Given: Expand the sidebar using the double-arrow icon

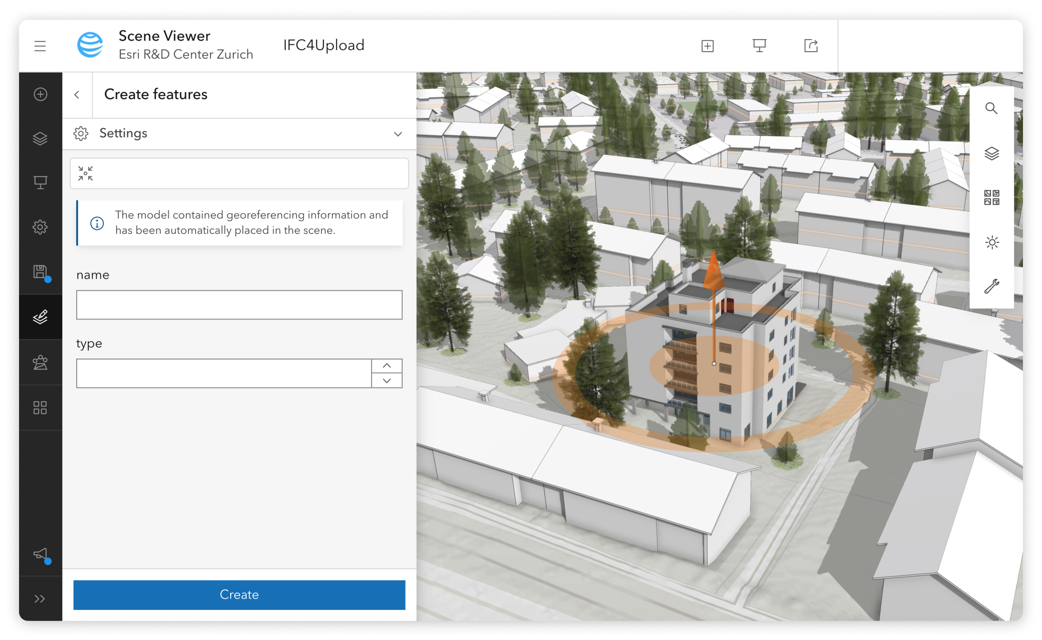Looking at the screenshot, I should pyautogui.click(x=41, y=597).
